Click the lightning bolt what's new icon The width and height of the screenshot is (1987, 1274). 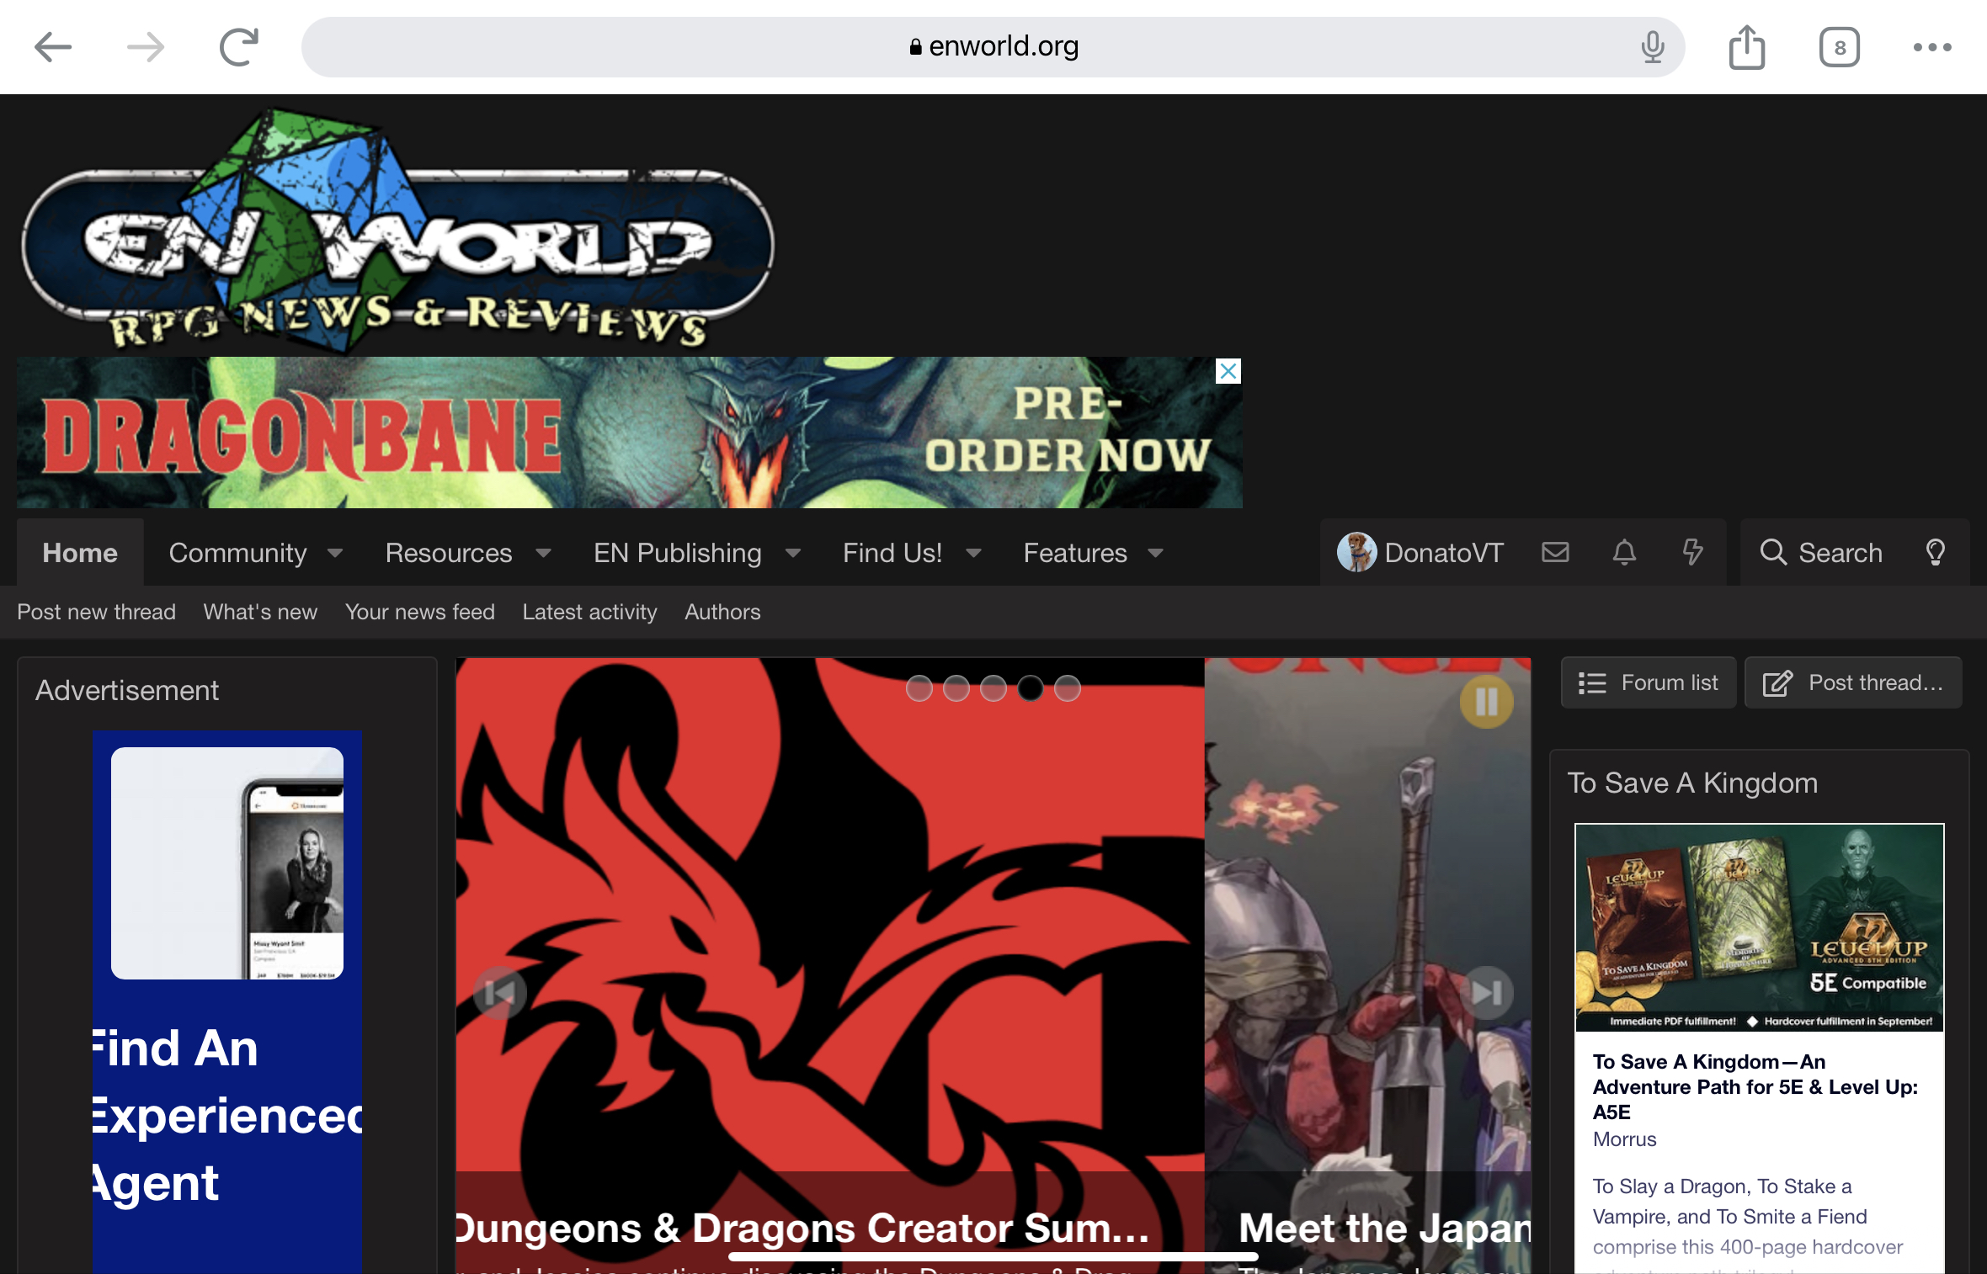[x=1691, y=552]
